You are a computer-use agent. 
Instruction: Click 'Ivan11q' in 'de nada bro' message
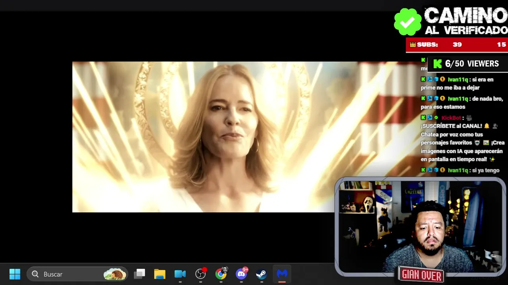(x=458, y=99)
